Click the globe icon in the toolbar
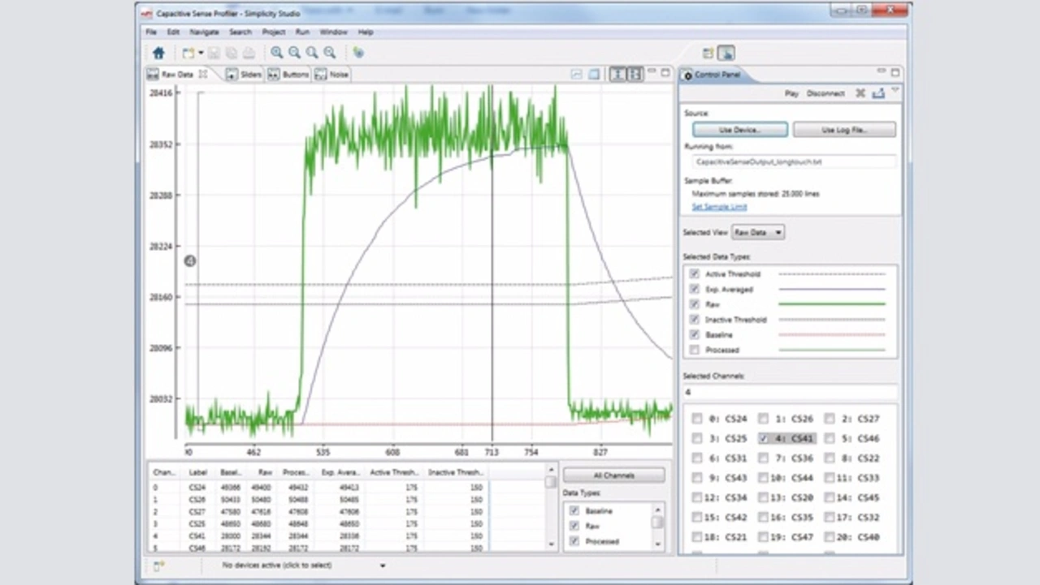Image resolution: width=1040 pixels, height=585 pixels. (x=358, y=53)
